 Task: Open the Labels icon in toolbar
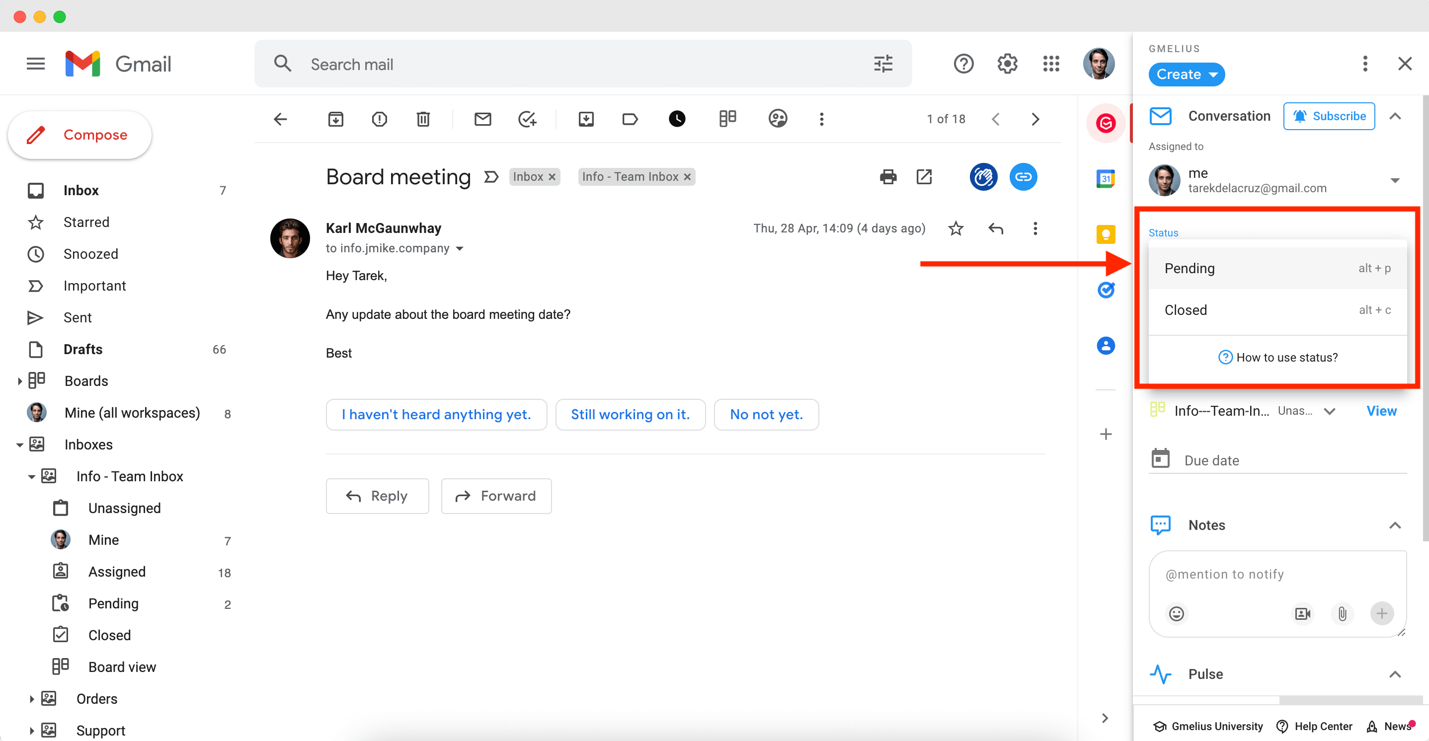(630, 119)
